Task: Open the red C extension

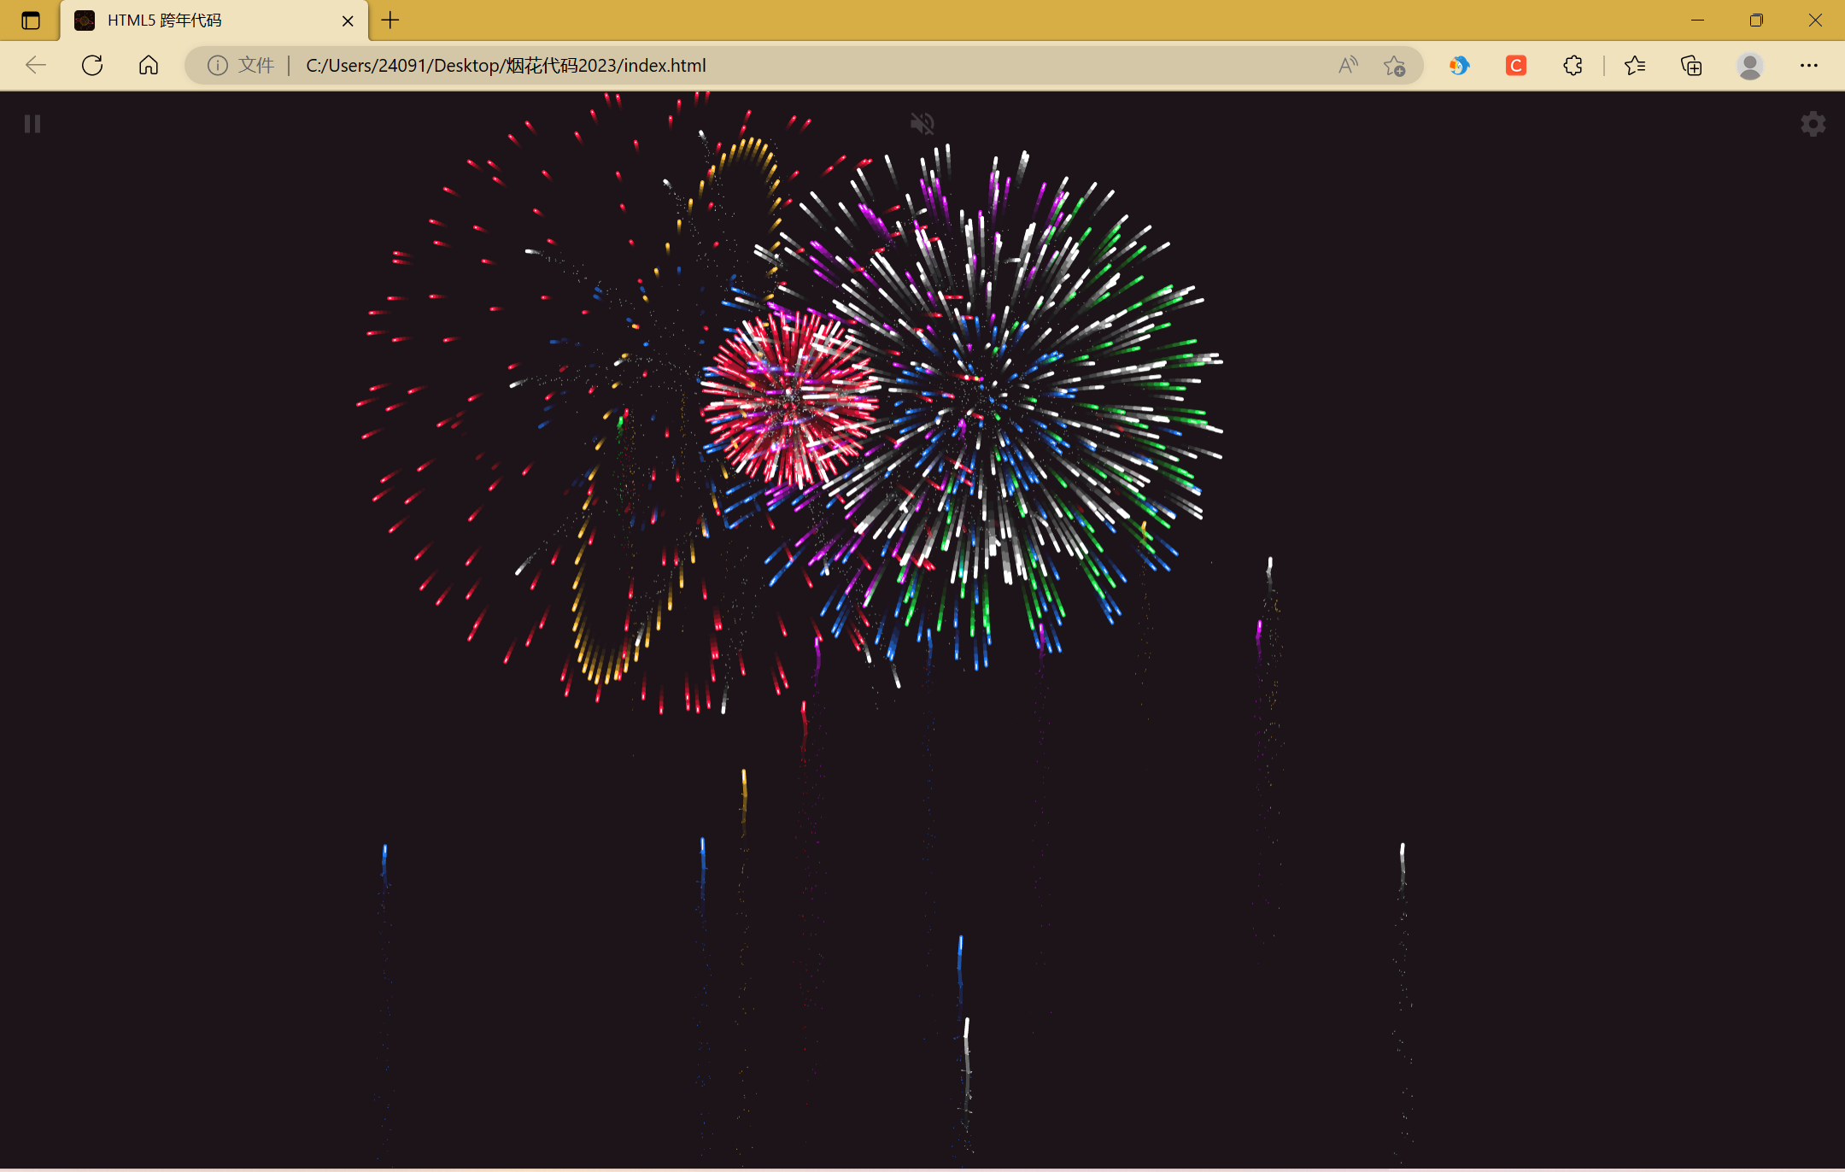Action: (x=1516, y=65)
